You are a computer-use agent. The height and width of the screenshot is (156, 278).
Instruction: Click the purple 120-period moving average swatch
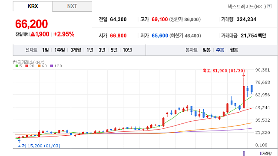52,66
